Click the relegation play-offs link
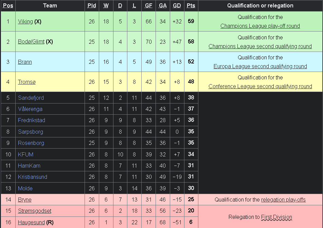The image size is (323, 228). click(x=283, y=199)
